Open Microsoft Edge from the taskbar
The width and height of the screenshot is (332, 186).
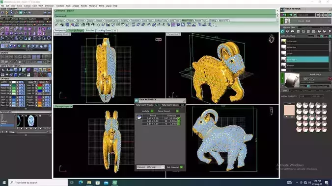pos(81,183)
